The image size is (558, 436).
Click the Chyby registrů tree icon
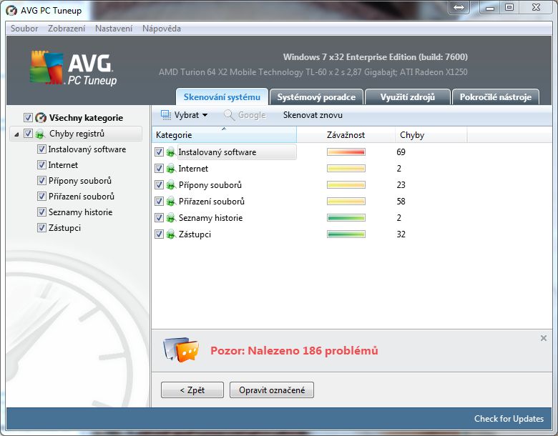[x=40, y=134]
